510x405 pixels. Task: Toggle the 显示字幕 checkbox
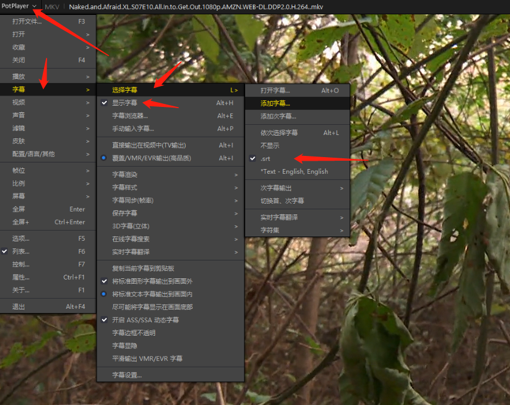pos(125,103)
